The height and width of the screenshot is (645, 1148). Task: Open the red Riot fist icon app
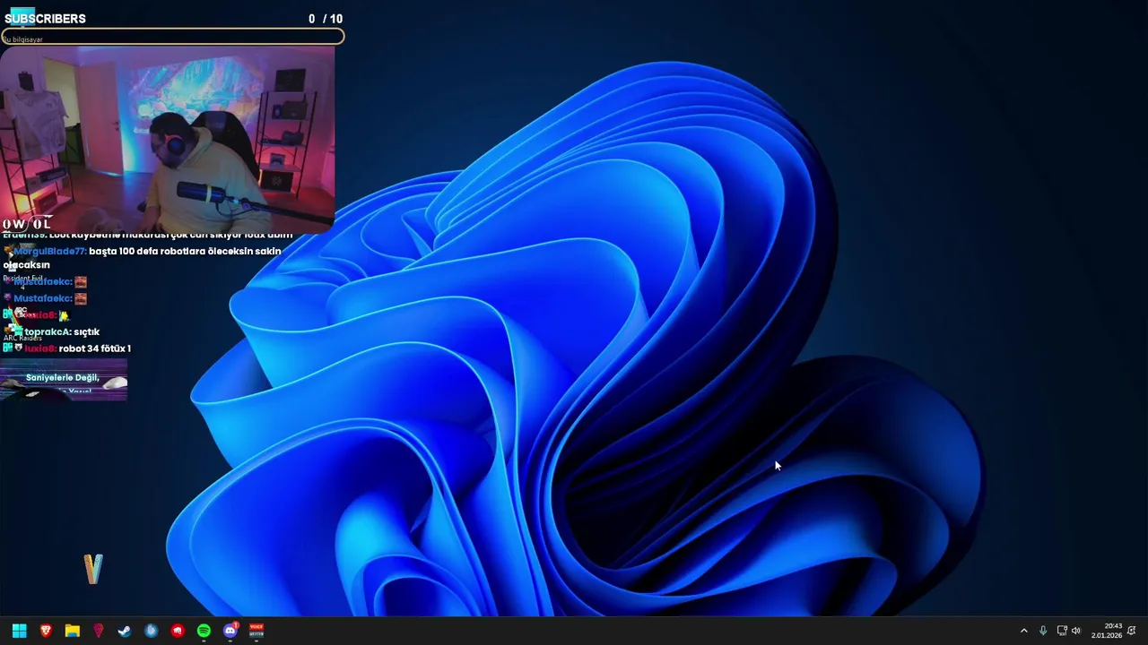click(178, 631)
